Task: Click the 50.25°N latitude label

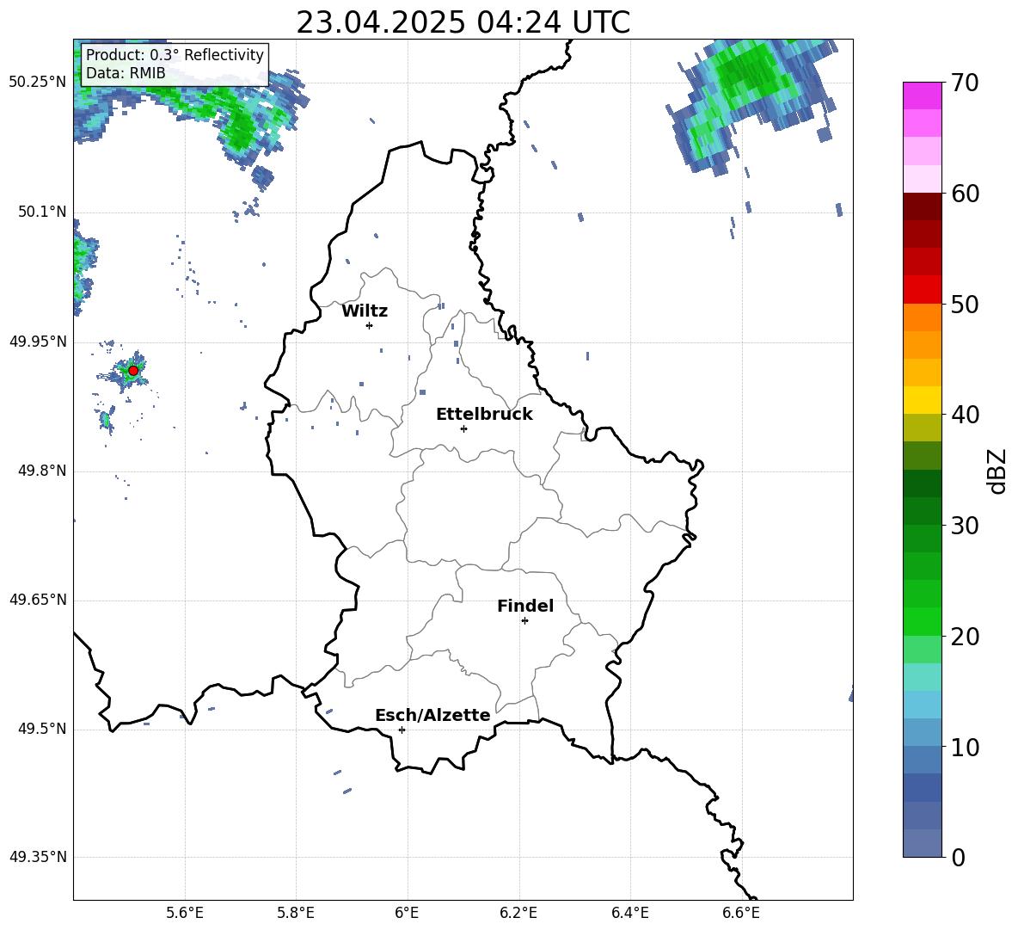Action: 38,83
